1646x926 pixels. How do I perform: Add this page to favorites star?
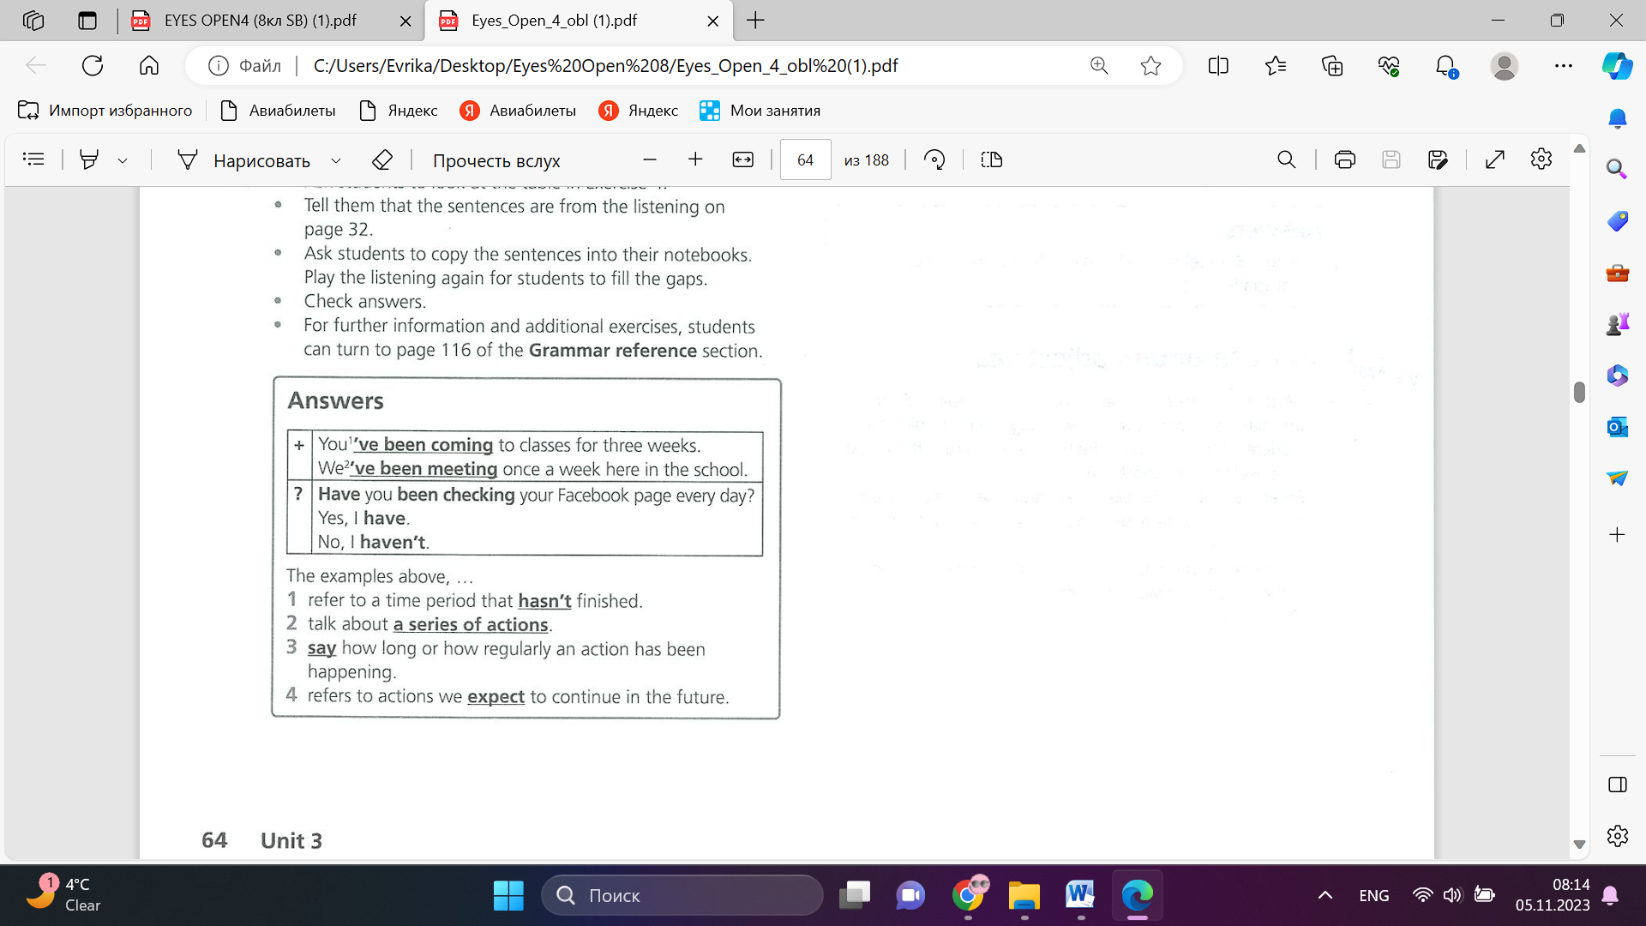point(1150,66)
